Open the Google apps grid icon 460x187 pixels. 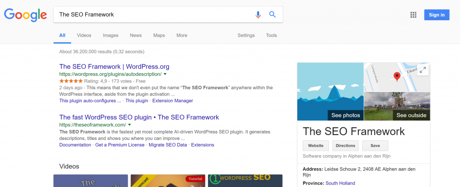tap(413, 15)
